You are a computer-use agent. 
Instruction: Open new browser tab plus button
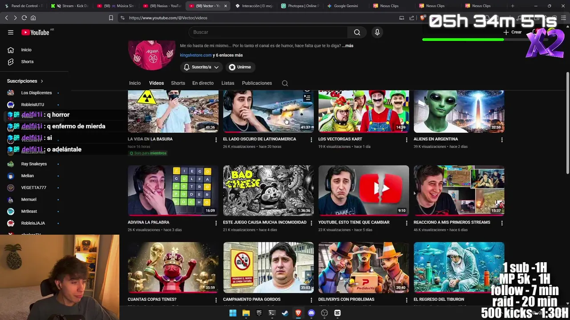click(513, 6)
